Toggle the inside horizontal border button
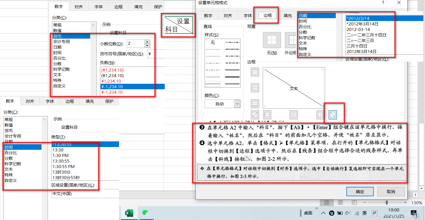425x220 pixels. [x=255, y=88]
